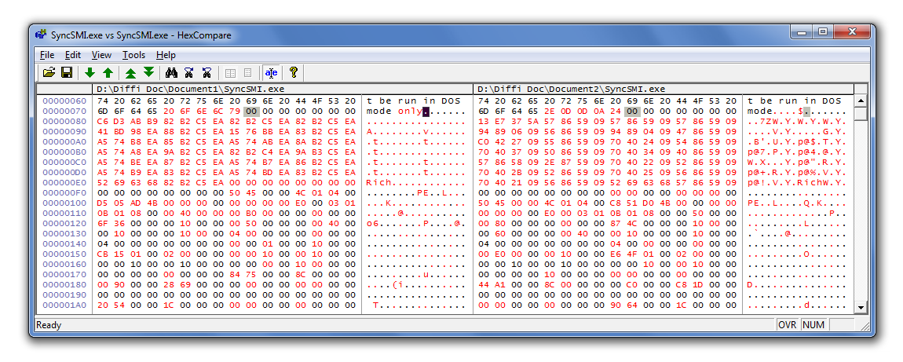903x362 pixels.
Task: Click highlighted 00 byte in right pane
Action: click(x=632, y=111)
